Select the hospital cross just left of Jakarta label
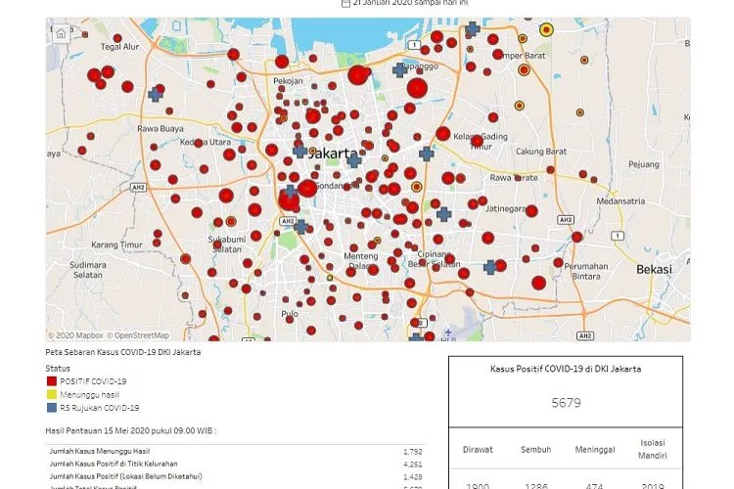 click(x=300, y=151)
